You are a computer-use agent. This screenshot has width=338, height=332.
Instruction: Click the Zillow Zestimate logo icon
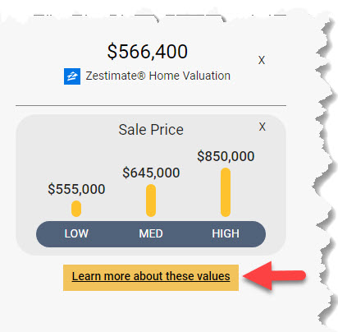click(72, 76)
